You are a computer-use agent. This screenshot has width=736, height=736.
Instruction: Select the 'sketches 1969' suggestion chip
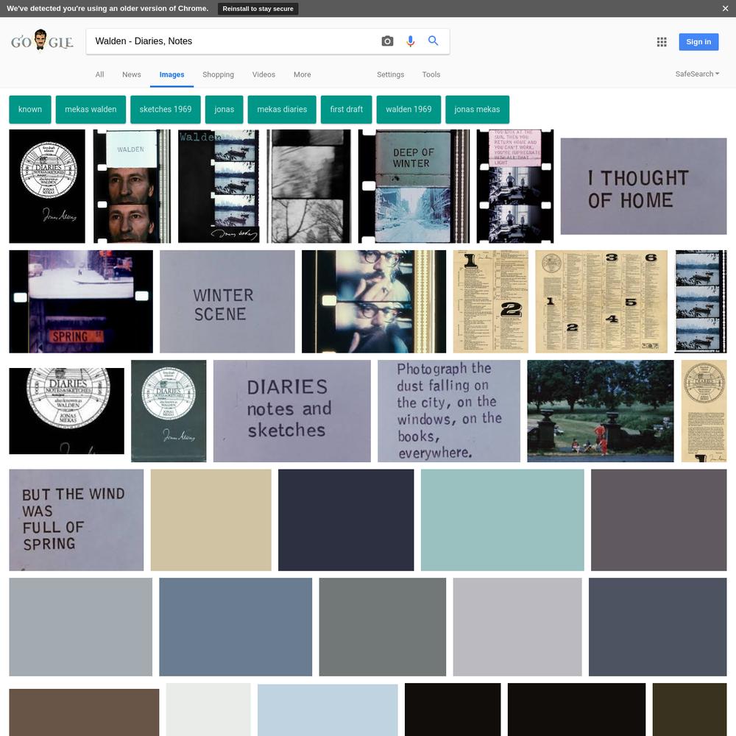(x=166, y=110)
